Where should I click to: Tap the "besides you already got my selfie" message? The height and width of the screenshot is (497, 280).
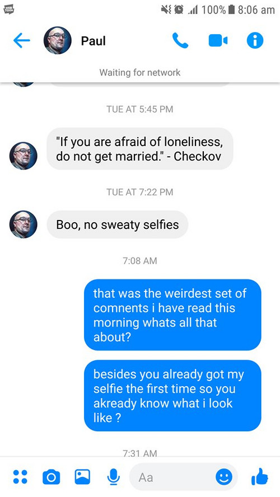[172, 396]
